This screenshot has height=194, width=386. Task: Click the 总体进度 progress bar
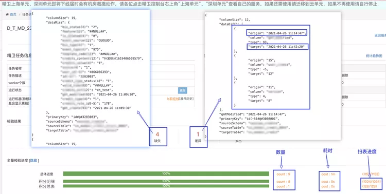click(166, 173)
